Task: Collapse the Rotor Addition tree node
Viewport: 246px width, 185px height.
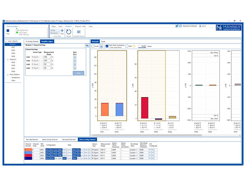Action: (x=8, y=75)
